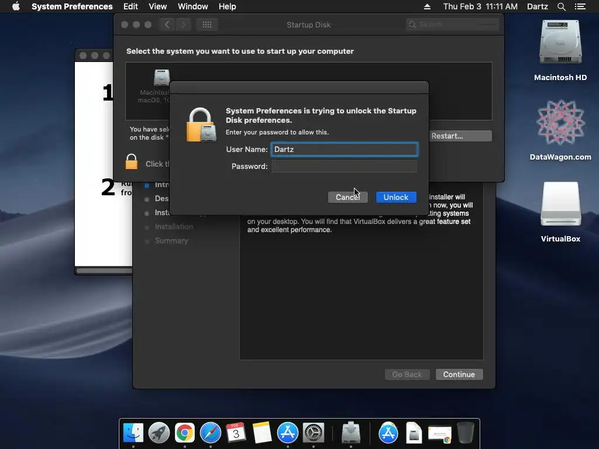This screenshot has height=449, width=599.
Task: Open Launchpad rocket icon in Dock
Action: [x=159, y=433]
